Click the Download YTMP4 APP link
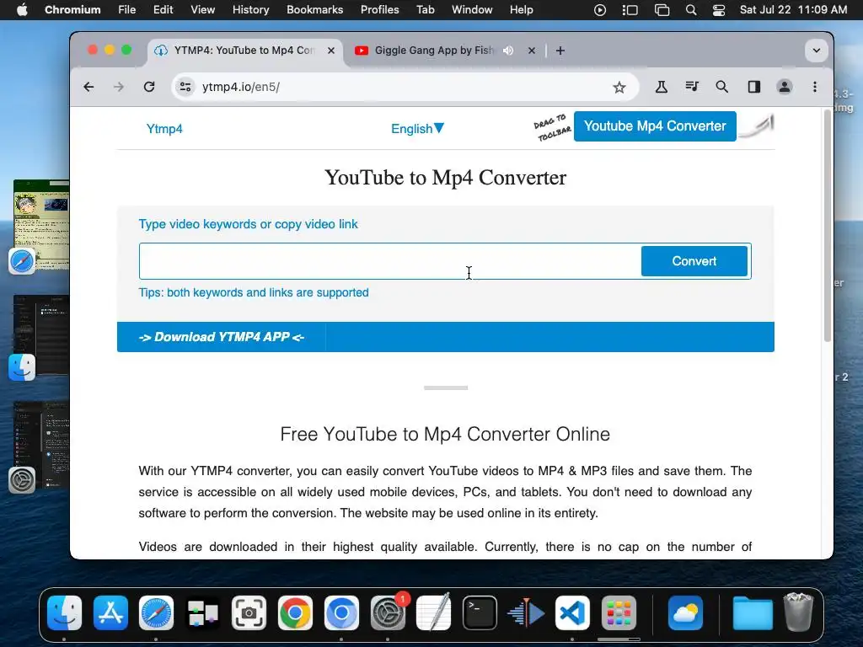The image size is (863, 647). (x=222, y=337)
